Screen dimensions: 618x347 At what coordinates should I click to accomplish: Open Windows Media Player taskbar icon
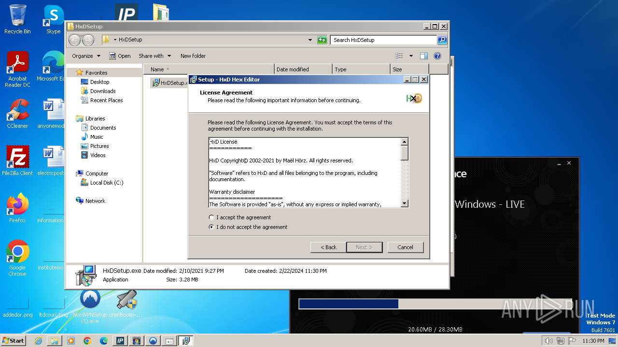coord(71,341)
